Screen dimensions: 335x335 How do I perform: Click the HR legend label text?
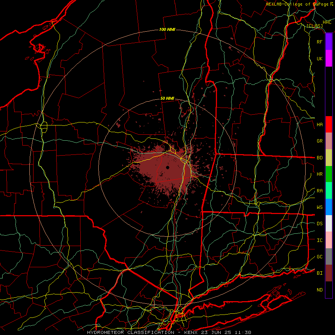pos(319,174)
